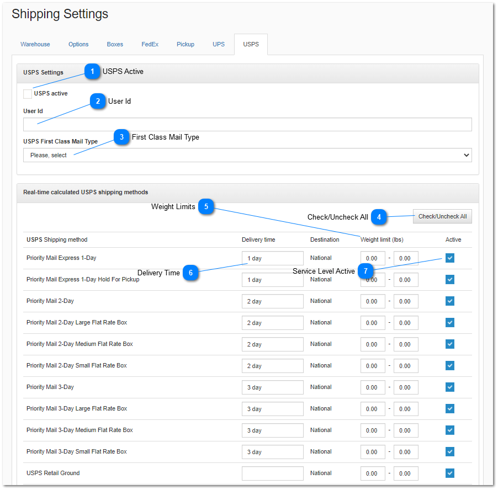Focus standard Priority Mail 2-Day minimum weight, not flat-rate
Screen dimensions: 498x490
pos(373,301)
